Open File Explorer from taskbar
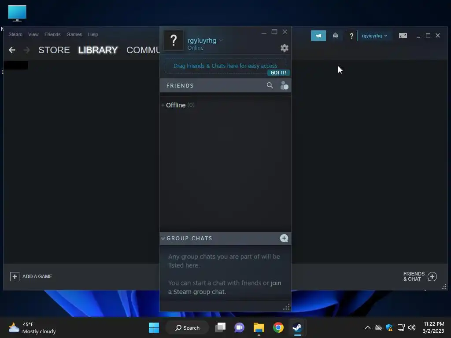This screenshot has width=451, height=338. (259, 327)
